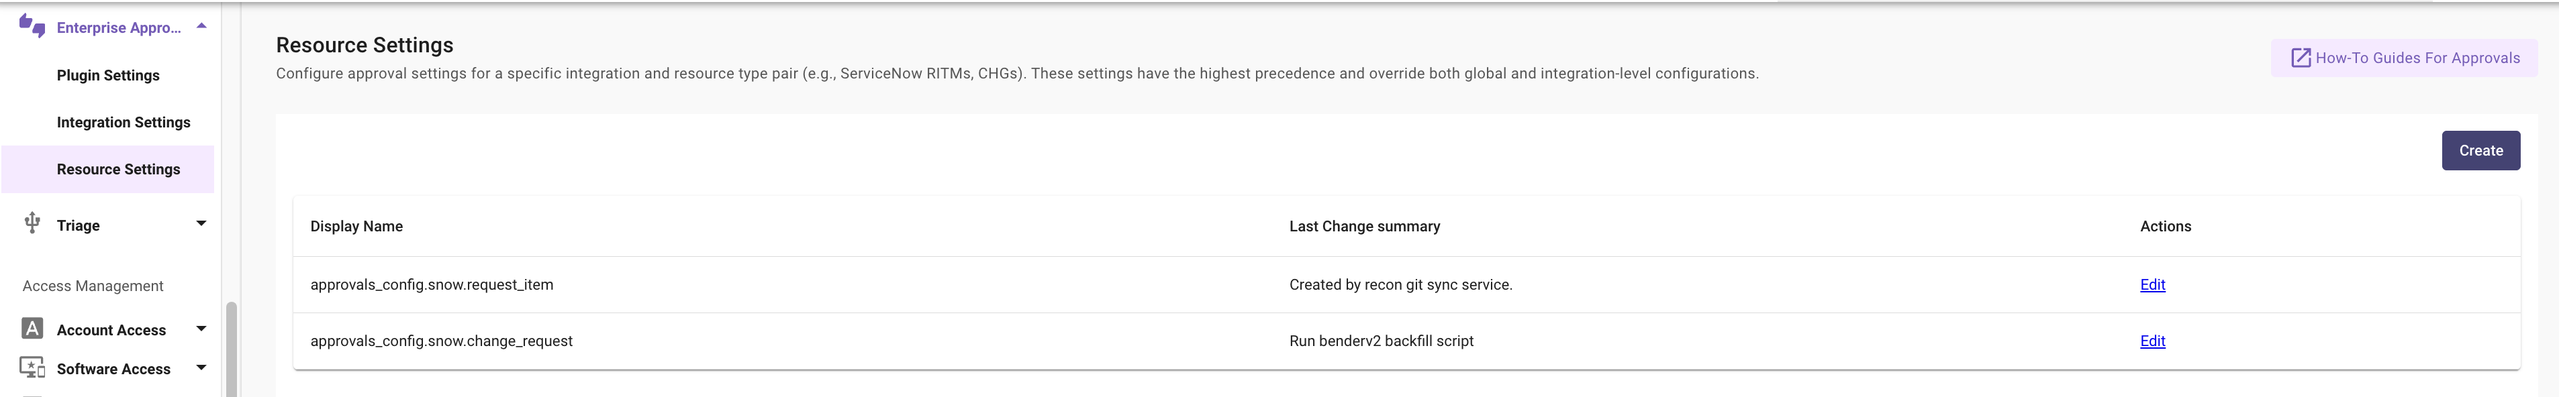Select the approvals_config.snow.request_item row name
This screenshot has width=2559, height=397.
point(431,285)
